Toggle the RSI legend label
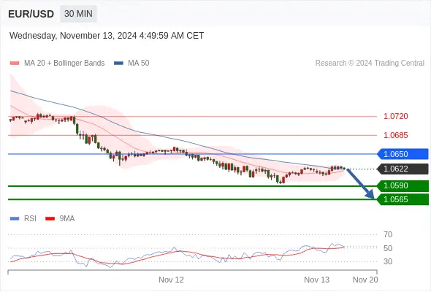Screen dimensions: 431x292 click(x=30, y=219)
